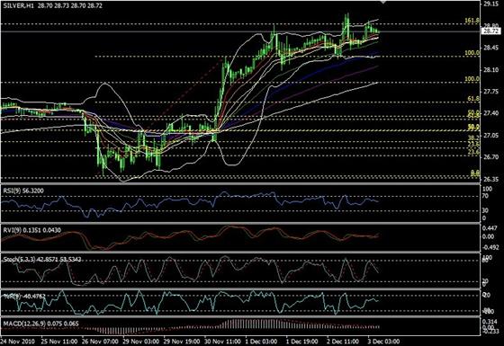Click the current price tag 28.72
This screenshot has width=504, height=346.
tap(491, 31)
